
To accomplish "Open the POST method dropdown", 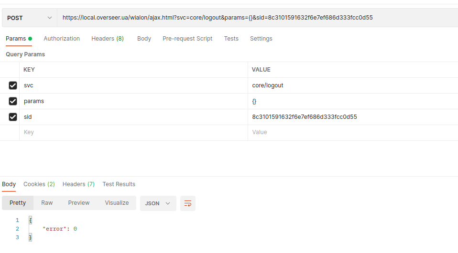I will (29, 18).
